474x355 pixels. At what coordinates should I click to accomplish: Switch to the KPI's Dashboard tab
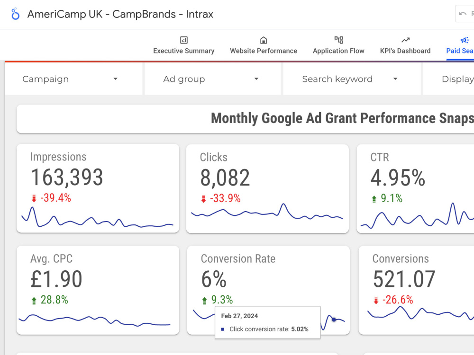click(405, 51)
